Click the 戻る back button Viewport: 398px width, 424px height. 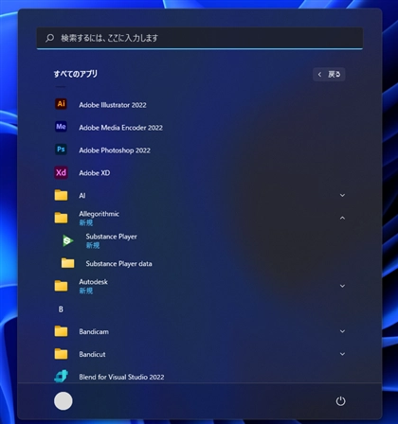pos(329,75)
